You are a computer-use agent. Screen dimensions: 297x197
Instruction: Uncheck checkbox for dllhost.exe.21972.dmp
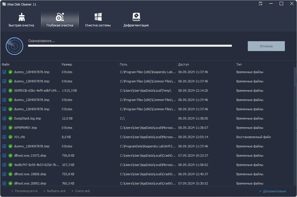click(x=4, y=156)
